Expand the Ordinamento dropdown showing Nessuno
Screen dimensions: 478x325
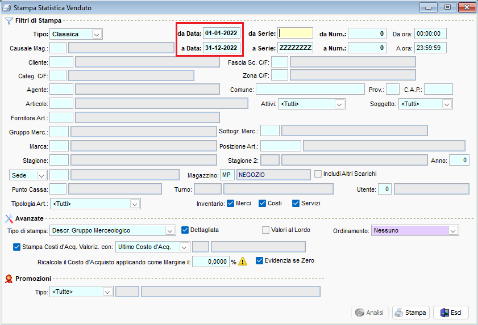point(452,231)
